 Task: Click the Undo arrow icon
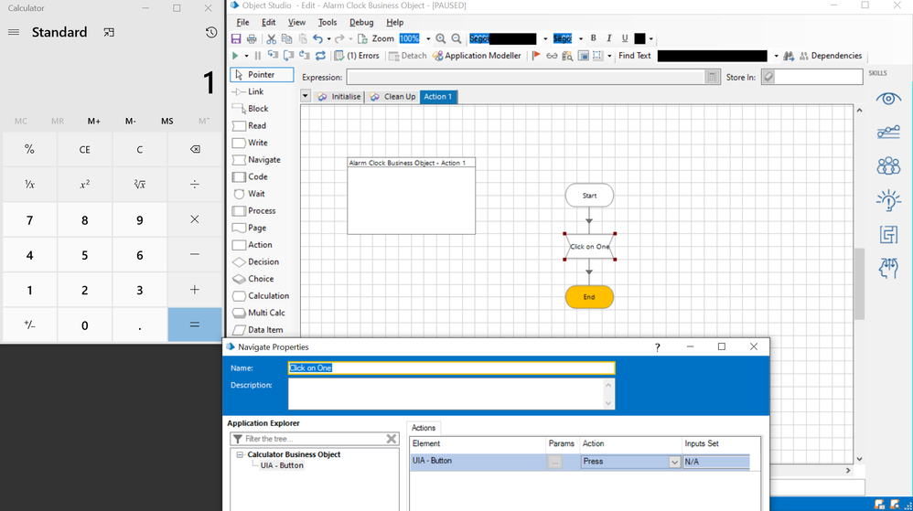[317, 39]
